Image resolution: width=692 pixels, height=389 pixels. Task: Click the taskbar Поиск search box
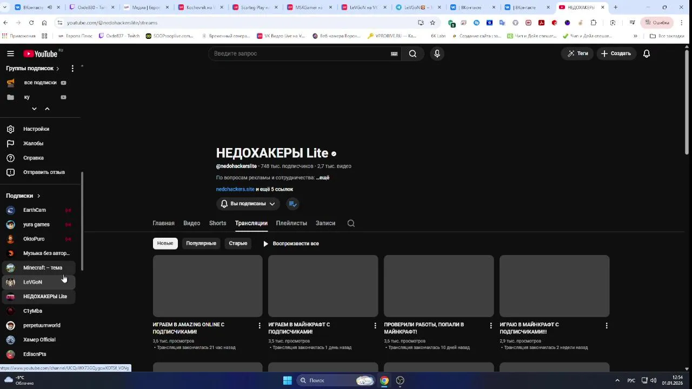click(x=336, y=380)
